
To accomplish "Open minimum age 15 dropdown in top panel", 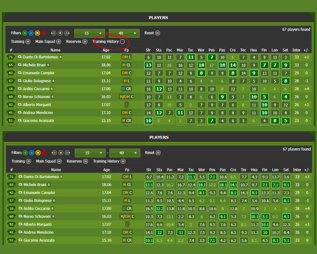I will click(89, 33).
